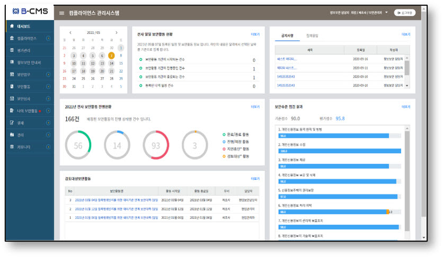Screen dimensions: 443x257
Task: Select highlighted day 7 in calendar
Action: pyautogui.click(x=111, y=55)
